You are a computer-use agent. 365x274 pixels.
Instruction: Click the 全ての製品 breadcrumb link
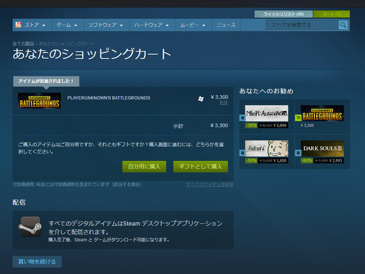(x=23, y=43)
